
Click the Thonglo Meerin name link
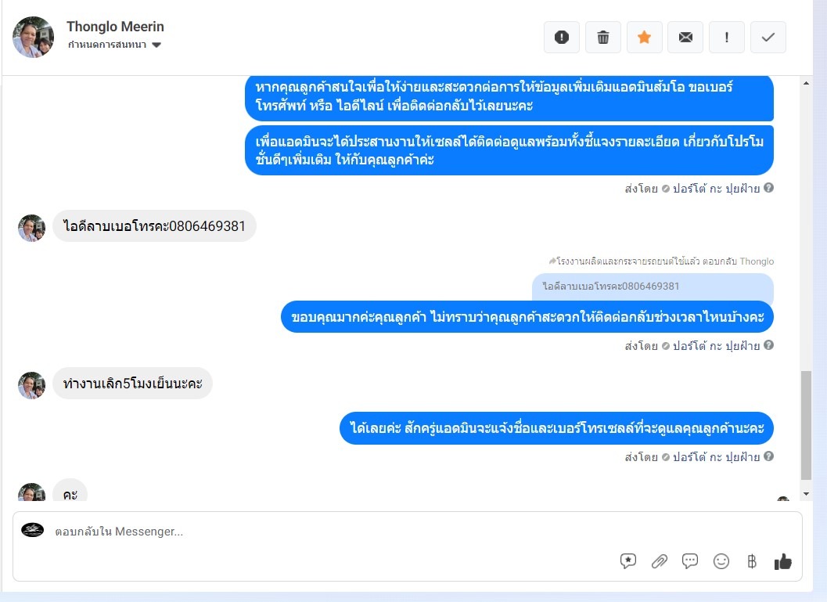coord(115,27)
